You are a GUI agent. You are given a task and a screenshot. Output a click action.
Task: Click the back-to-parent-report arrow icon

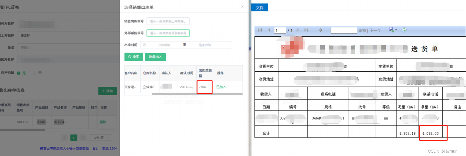(320, 30)
